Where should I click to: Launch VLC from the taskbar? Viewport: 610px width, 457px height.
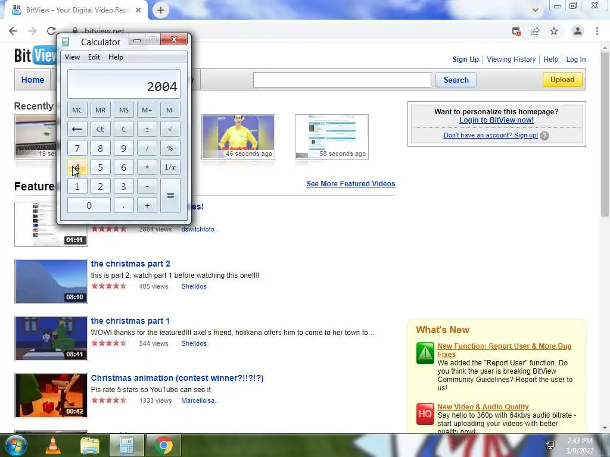53,445
